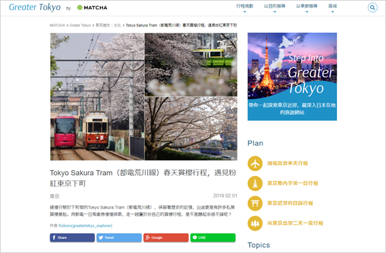The height and width of the screenshot is (253, 386).
Task: Click the torii gate plan icon
Action: (x=255, y=204)
